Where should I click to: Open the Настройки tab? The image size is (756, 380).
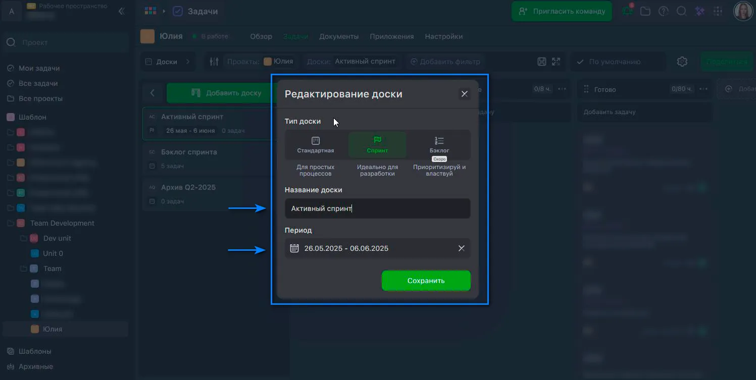(443, 36)
